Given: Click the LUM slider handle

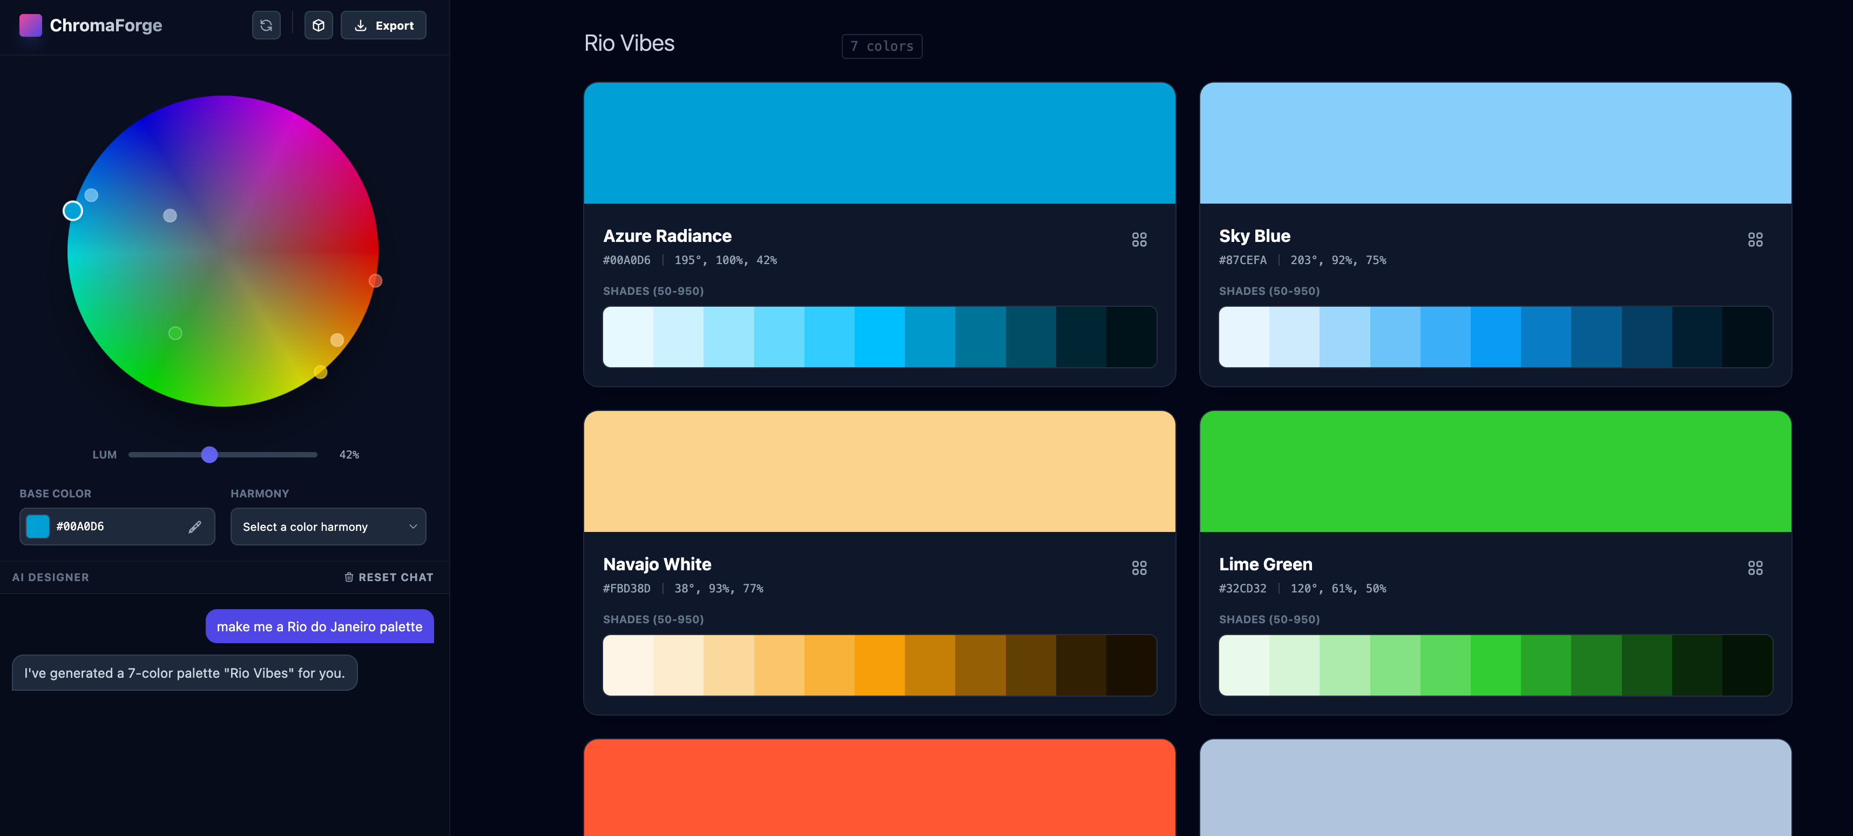Looking at the screenshot, I should point(209,454).
